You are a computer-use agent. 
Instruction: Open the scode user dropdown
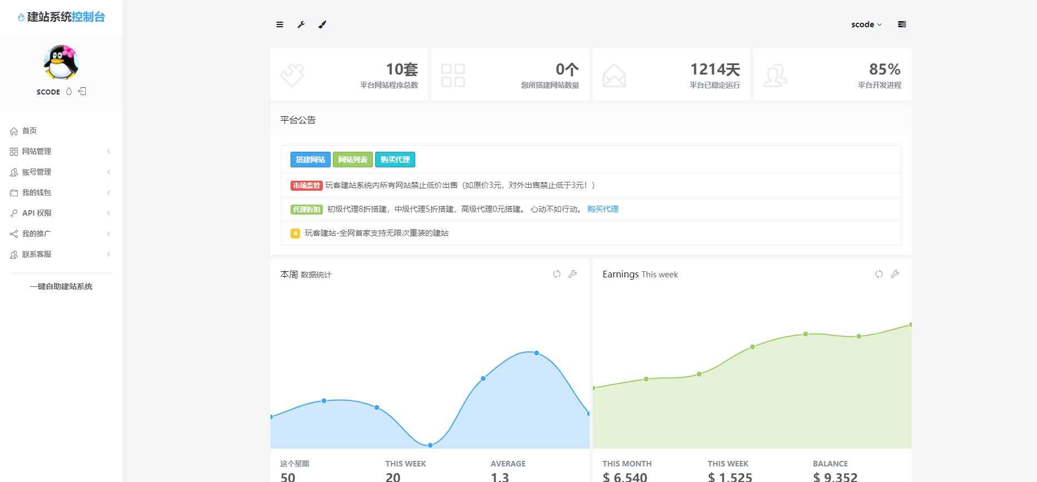click(866, 24)
